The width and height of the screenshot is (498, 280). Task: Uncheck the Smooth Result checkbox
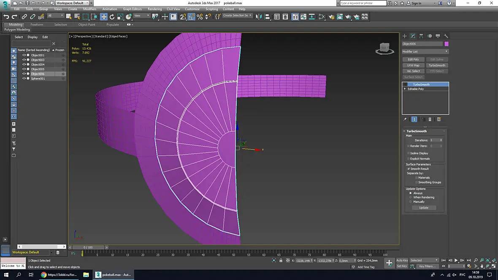(409, 169)
